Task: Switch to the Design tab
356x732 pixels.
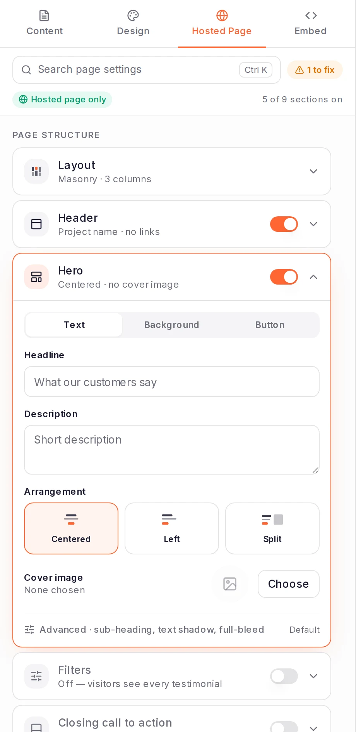Action: [133, 24]
